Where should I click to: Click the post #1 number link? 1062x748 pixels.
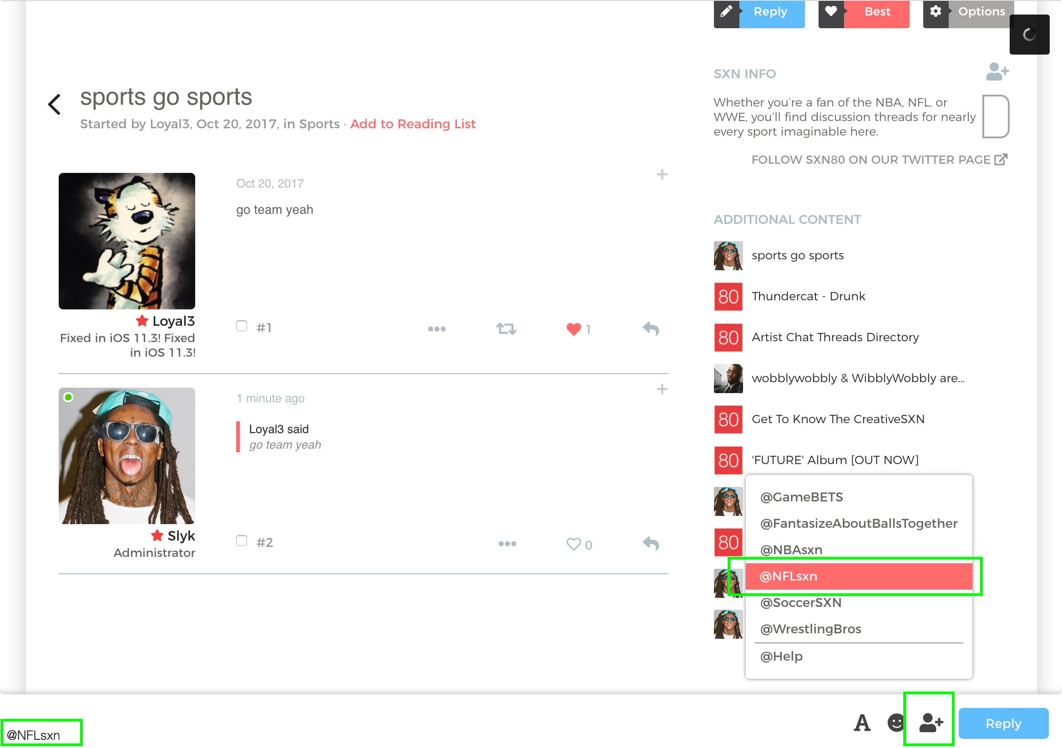tap(264, 328)
